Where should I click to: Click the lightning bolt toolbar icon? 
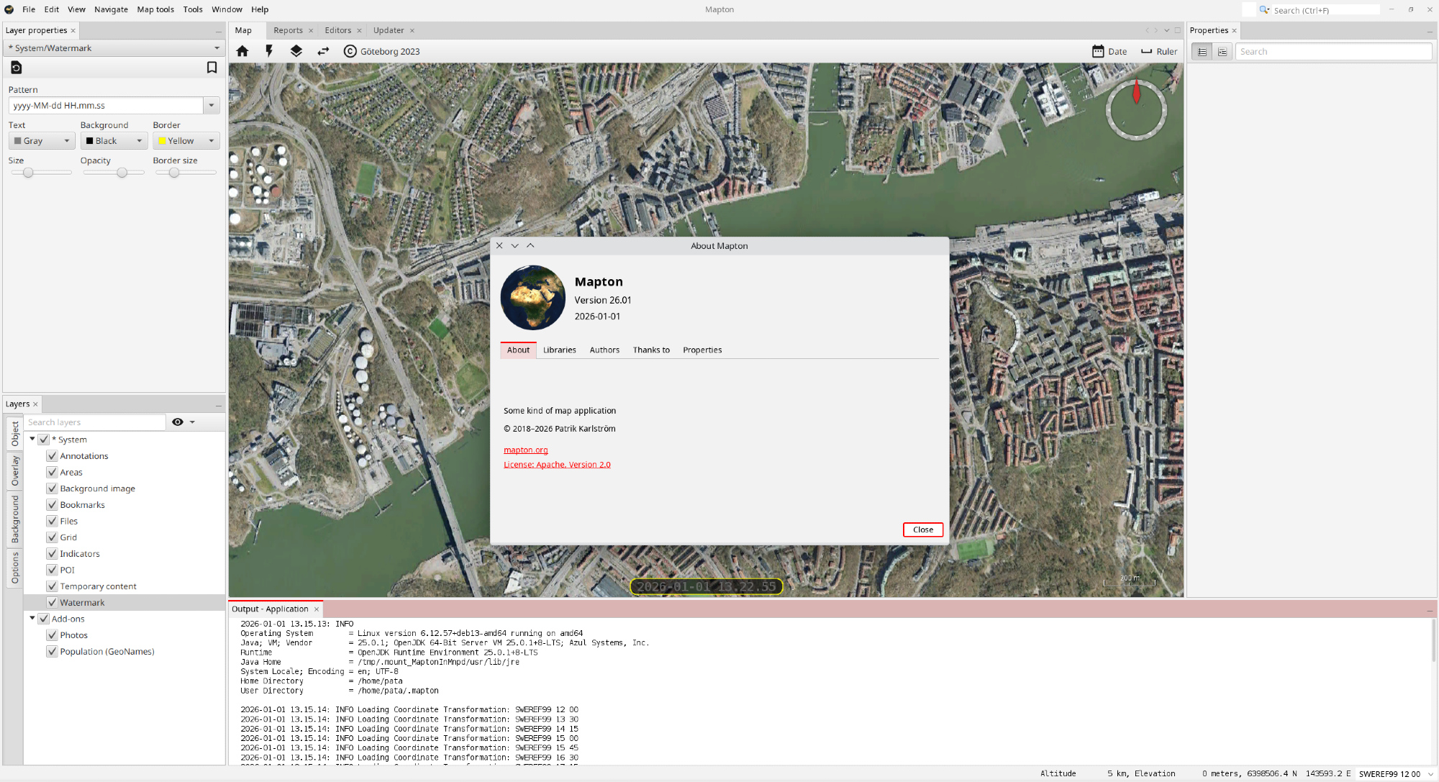[x=269, y=51]
